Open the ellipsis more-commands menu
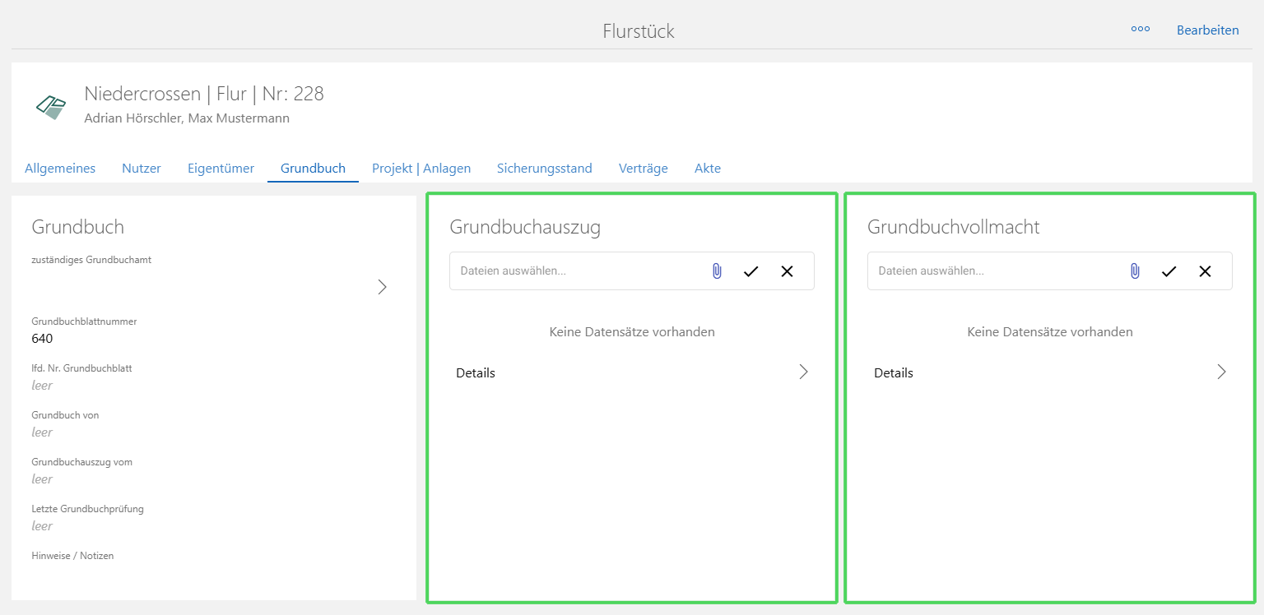Image resolution: width=1264 pixels, height=615 pixels. coord(1140,30)
